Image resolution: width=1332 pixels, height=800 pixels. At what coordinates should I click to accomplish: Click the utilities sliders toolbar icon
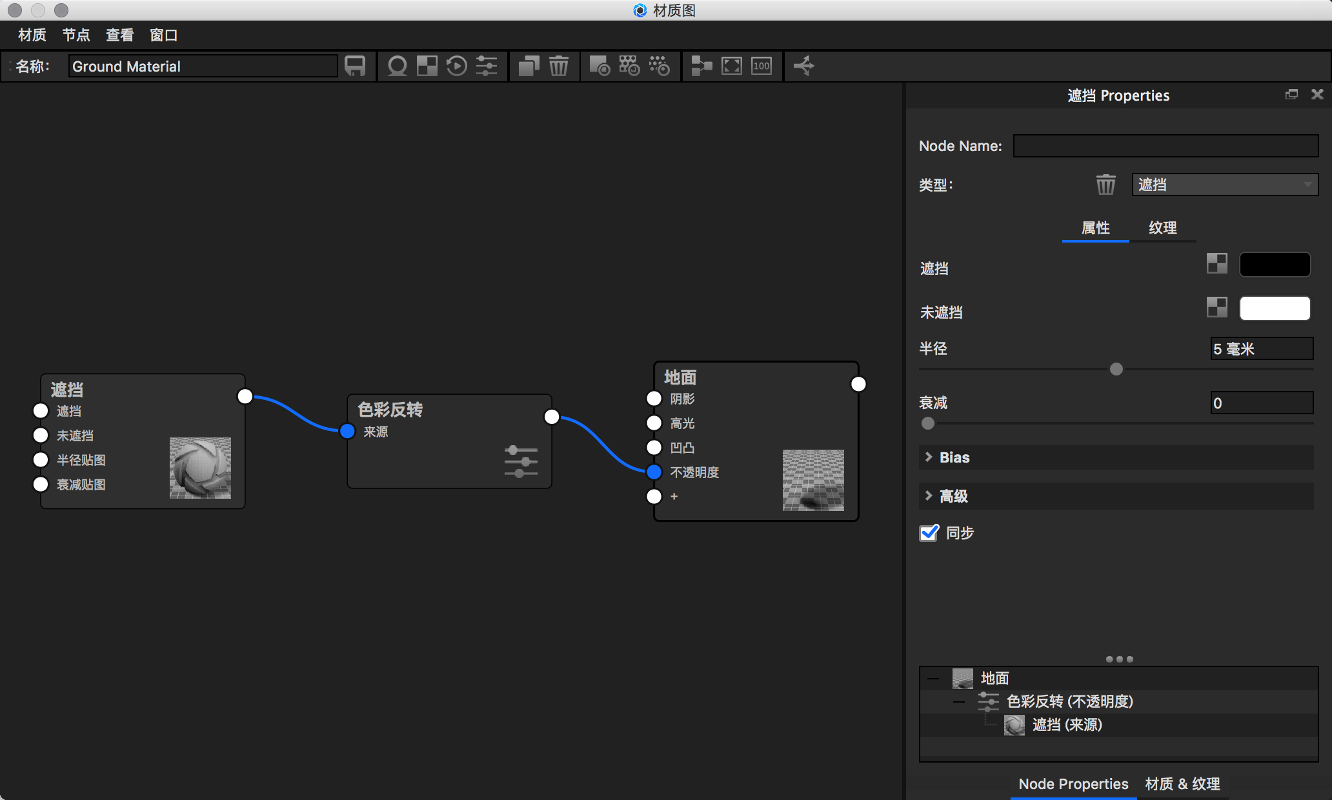click(x=487, y=66)
